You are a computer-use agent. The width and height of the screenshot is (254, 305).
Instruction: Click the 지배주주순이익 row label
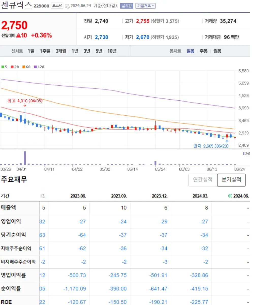point(16,248)
